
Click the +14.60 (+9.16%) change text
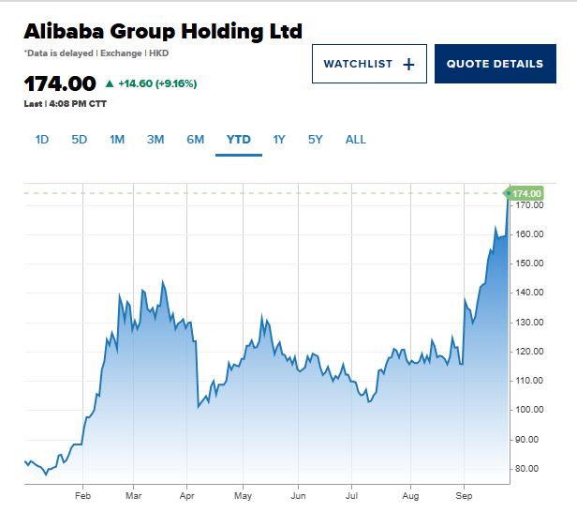pos(157,83)
